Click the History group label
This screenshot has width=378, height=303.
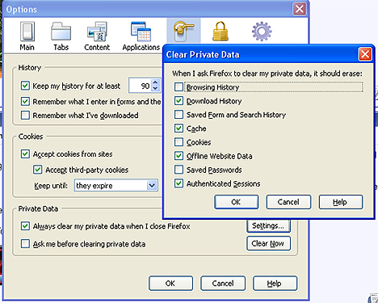pos(30,68)
